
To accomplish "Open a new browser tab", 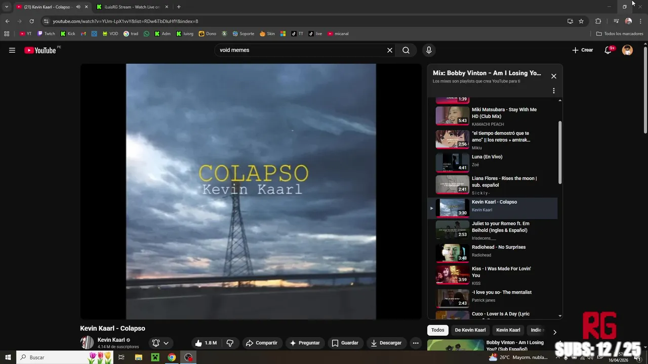I will click(179, 7).
